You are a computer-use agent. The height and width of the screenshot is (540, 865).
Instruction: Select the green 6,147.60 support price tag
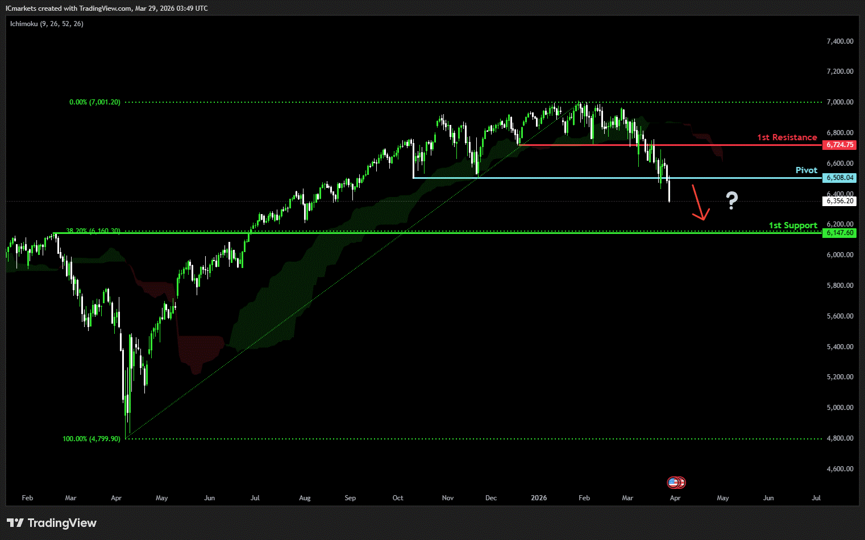tap(839, 233)
